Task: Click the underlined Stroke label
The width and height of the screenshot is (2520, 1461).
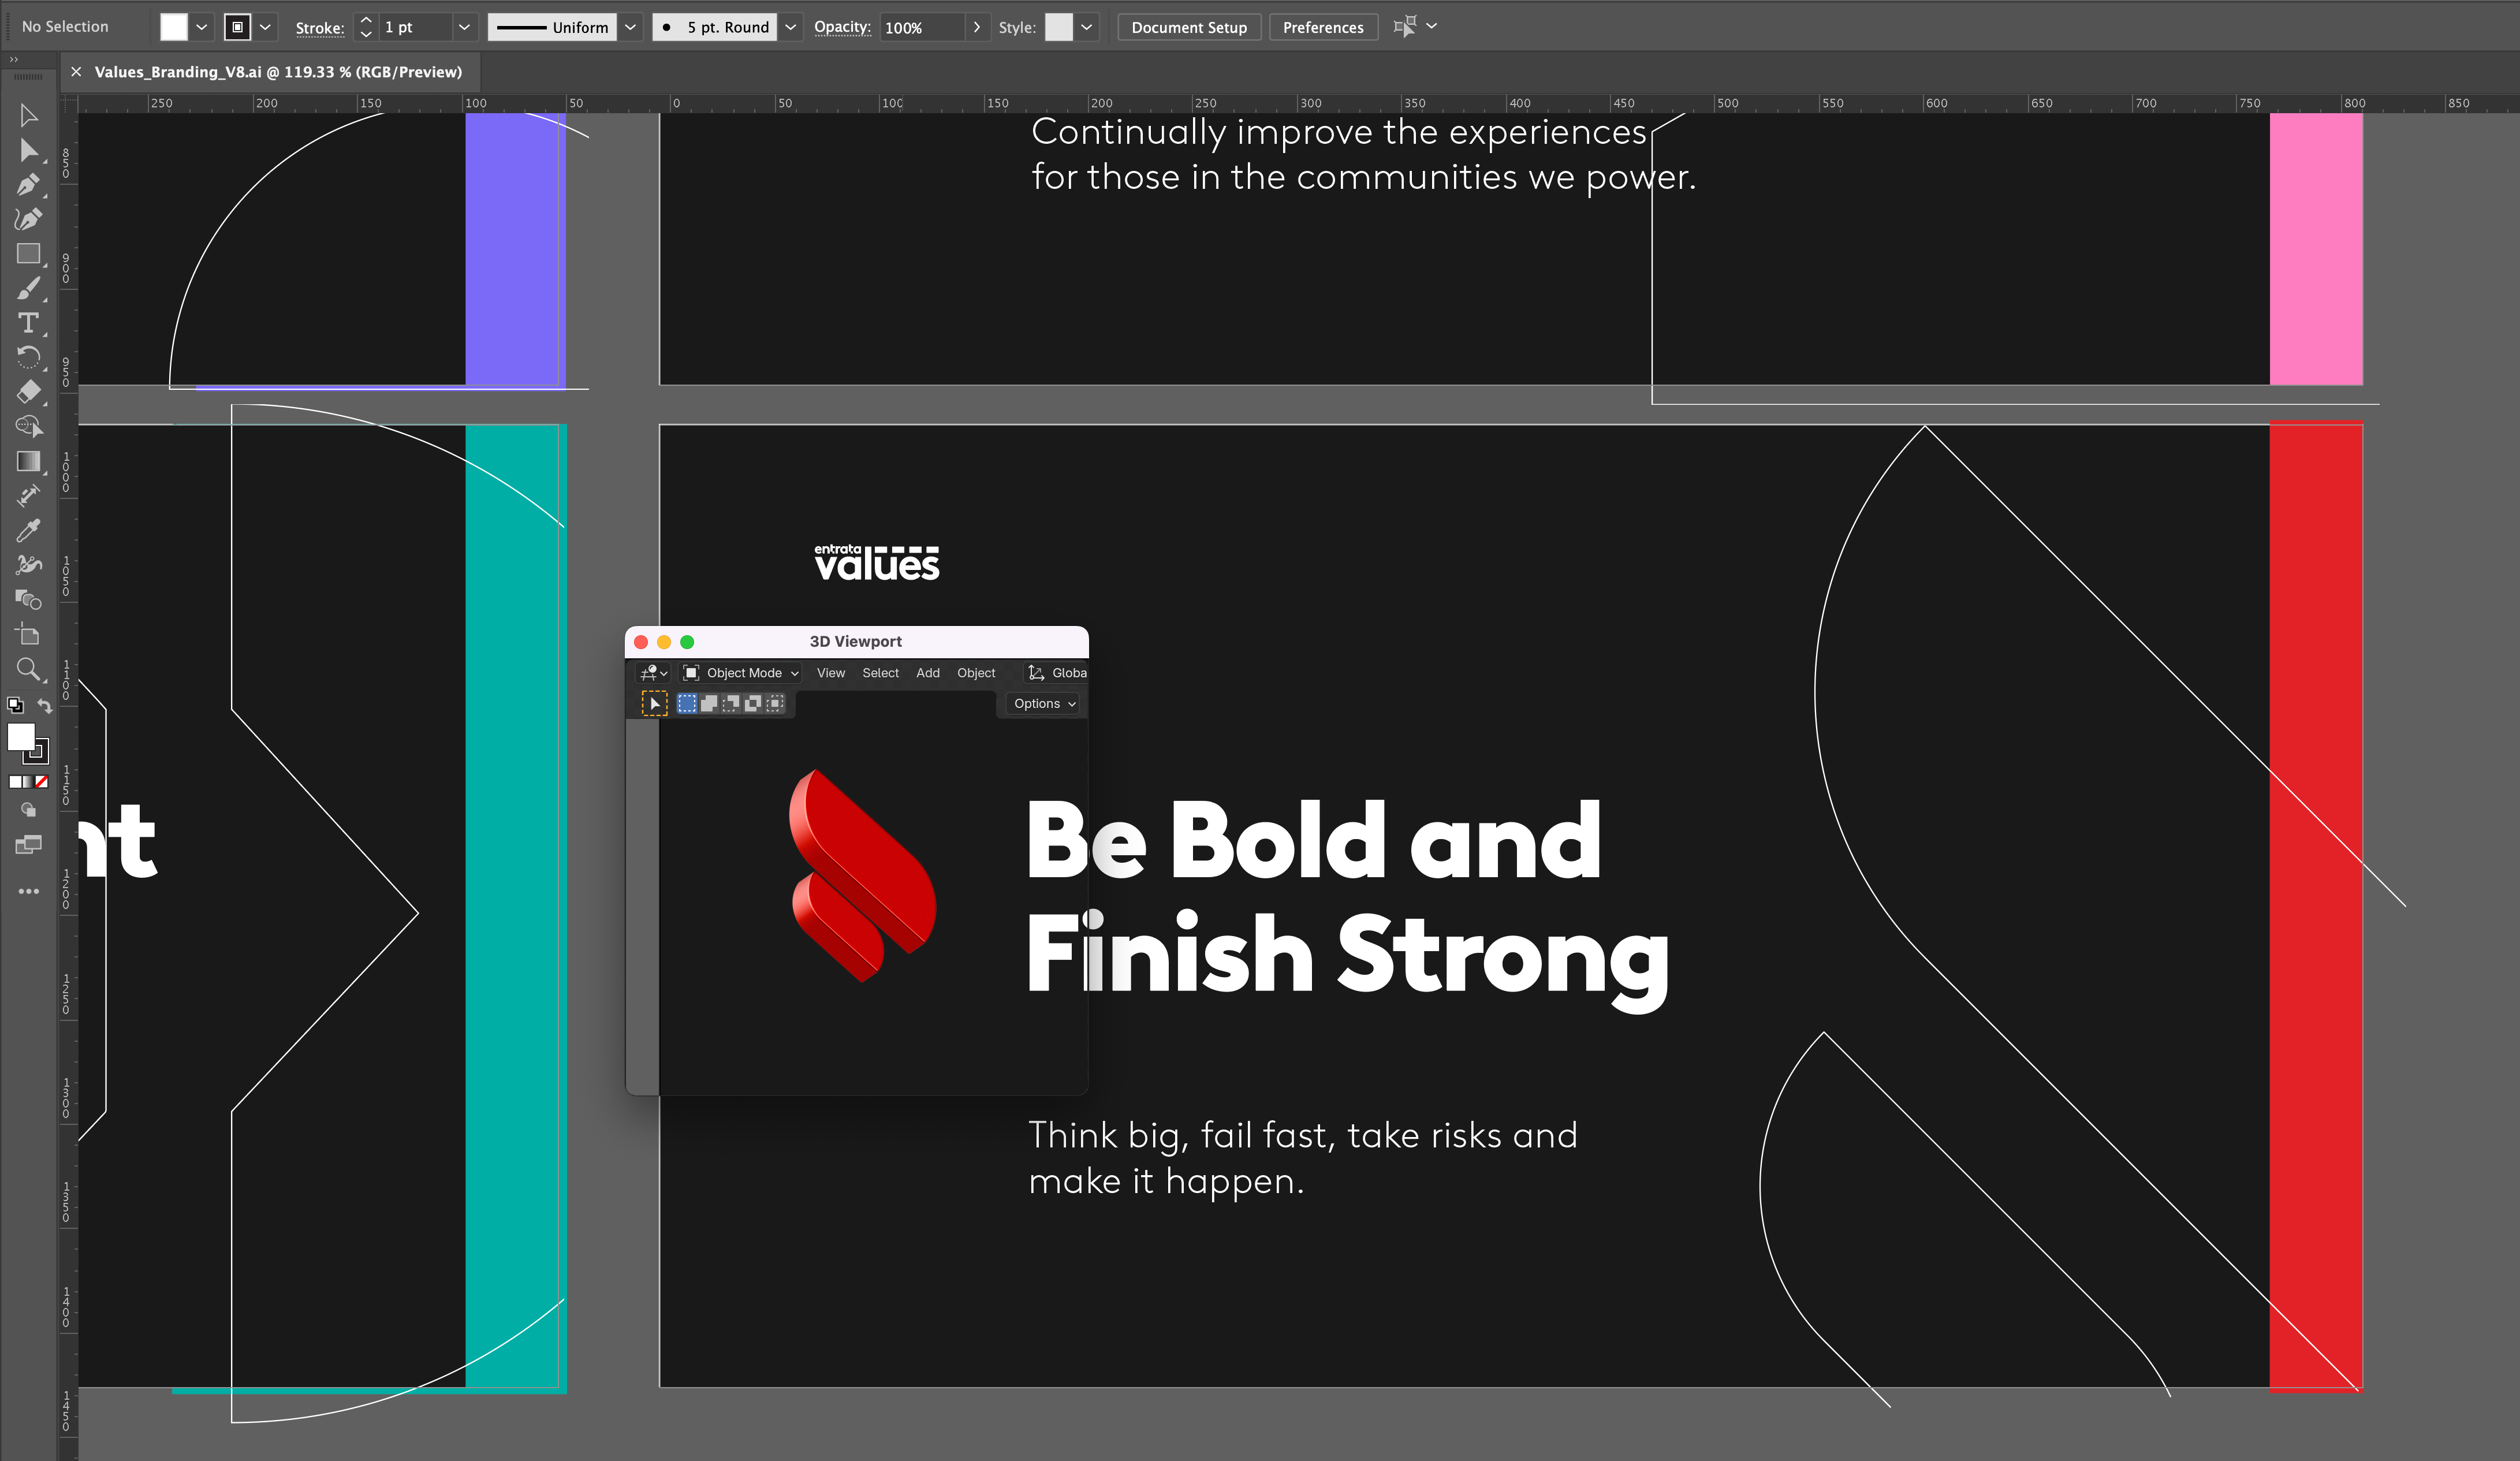Action: pyautogui.click(x=320, y=28)
